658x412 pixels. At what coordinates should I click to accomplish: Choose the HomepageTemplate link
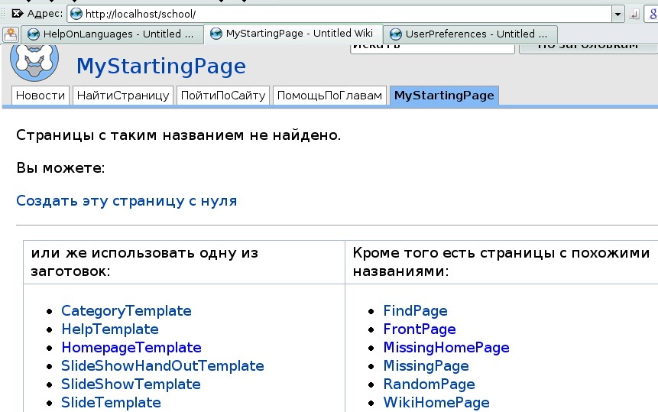click(131, 348)
